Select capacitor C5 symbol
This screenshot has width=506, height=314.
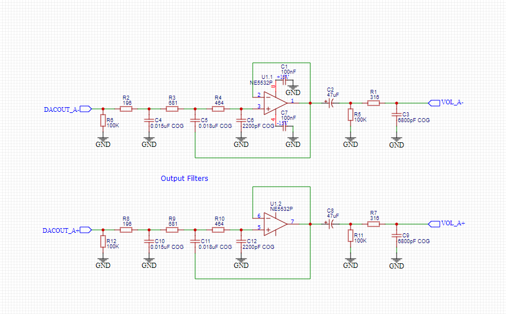click(195, 120)
